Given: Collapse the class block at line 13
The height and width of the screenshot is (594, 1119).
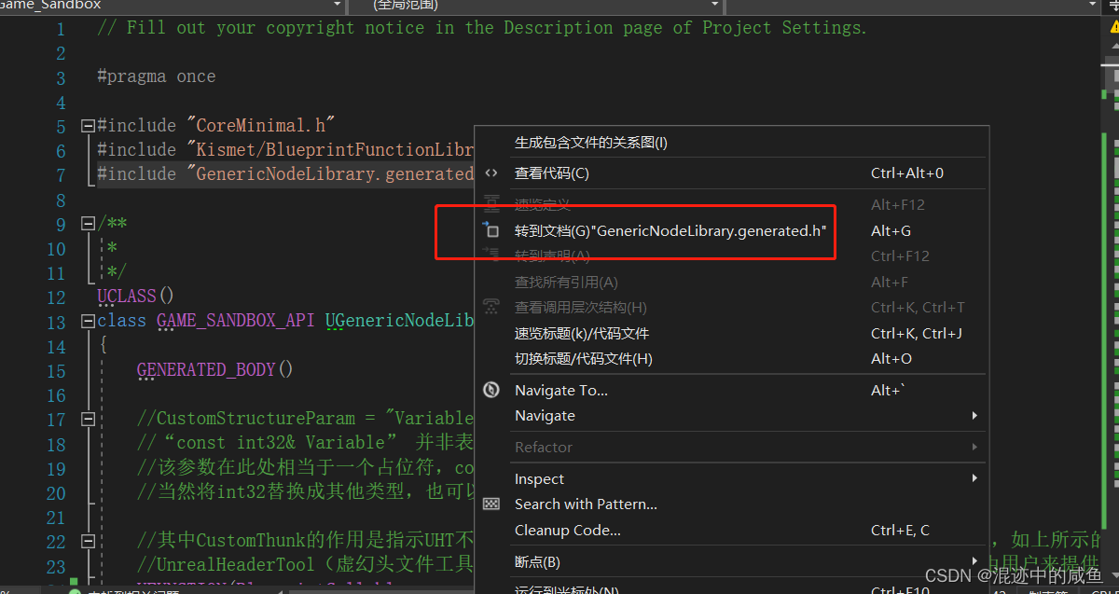Looking at the screenshot, I should point(88,322).
